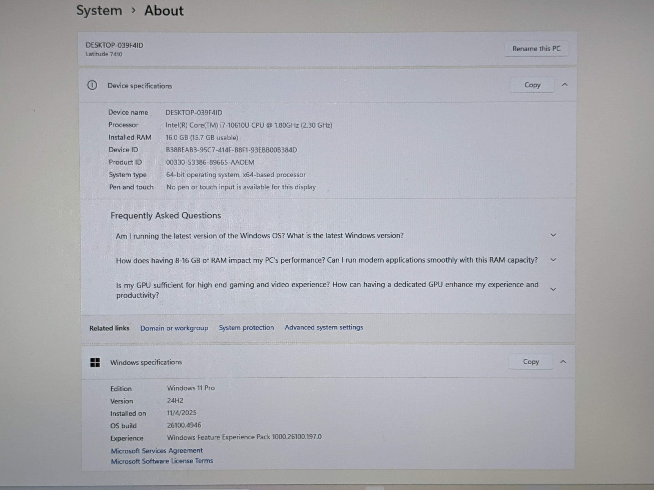654x490 pixels.
Task: Click the Windows logo icon beside Windows specifications
Action: [95, 362]
